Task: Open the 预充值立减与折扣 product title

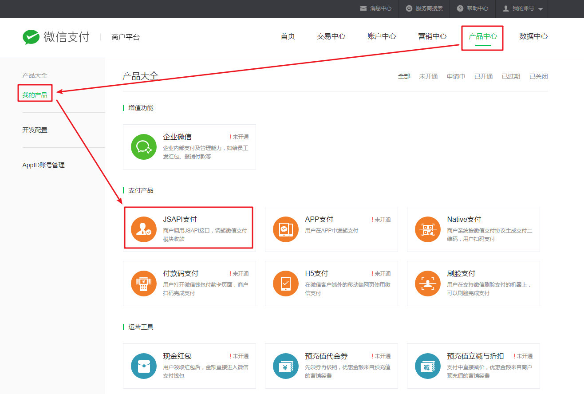Action: pyautogui.click(x=476, y=356)
